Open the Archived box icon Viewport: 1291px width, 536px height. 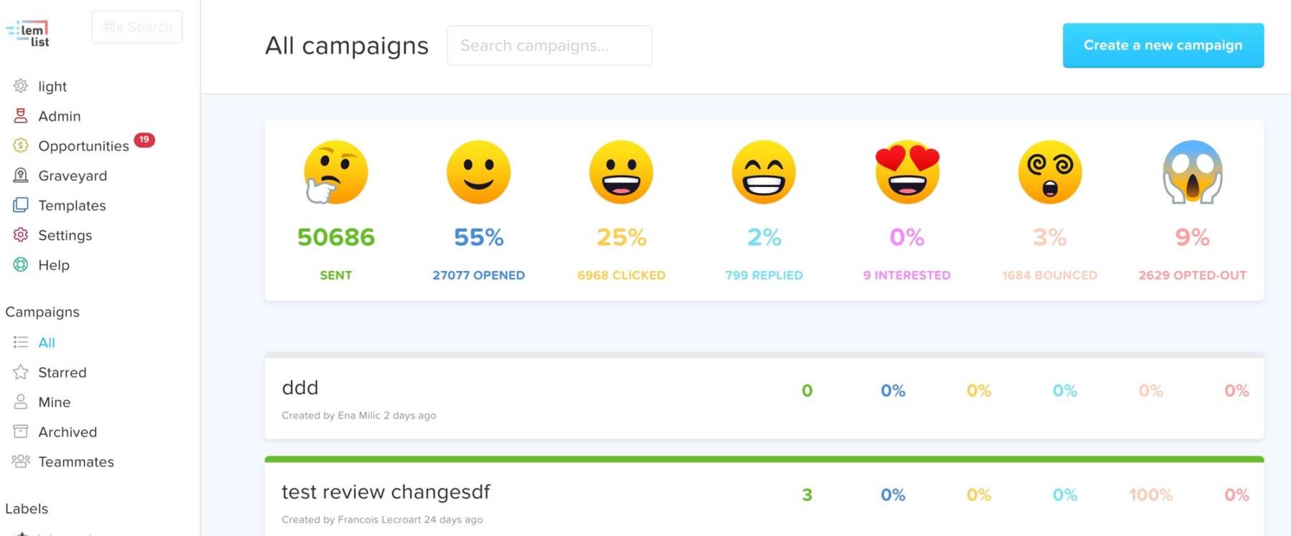21,431
